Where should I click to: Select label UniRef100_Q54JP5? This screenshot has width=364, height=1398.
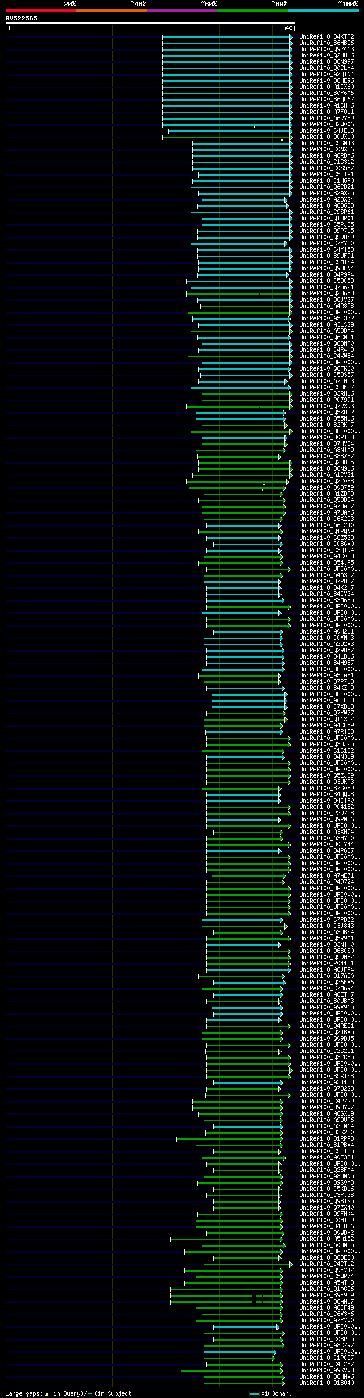tap(326, 562)
